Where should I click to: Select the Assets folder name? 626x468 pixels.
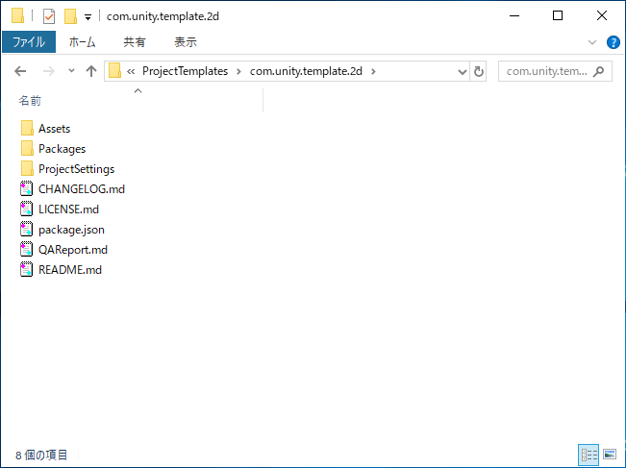(x=54, y=129)
